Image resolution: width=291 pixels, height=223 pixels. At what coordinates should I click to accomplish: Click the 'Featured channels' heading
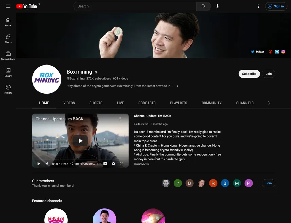click(x=47, y=201)
